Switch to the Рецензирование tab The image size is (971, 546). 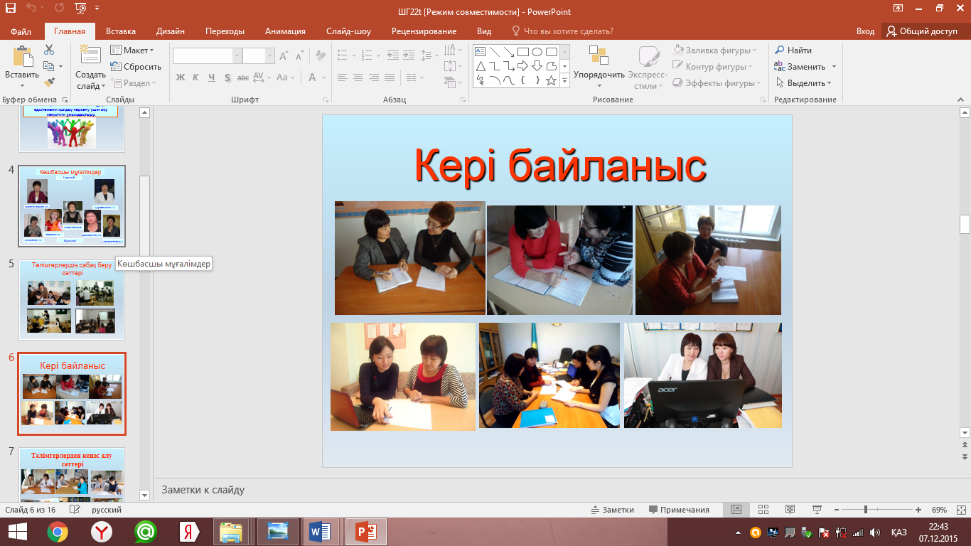point(424,31)
